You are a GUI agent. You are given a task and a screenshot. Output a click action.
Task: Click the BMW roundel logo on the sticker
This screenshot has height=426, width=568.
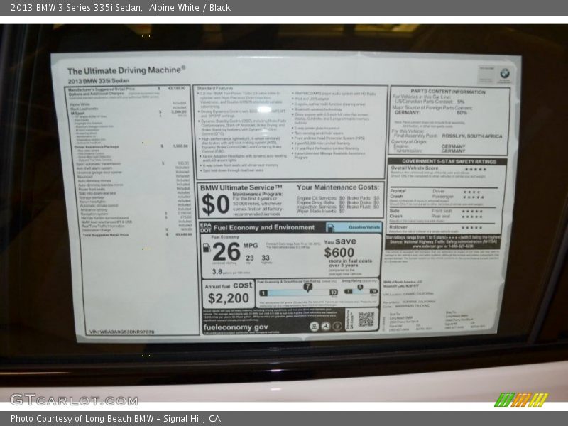[504, 74]
